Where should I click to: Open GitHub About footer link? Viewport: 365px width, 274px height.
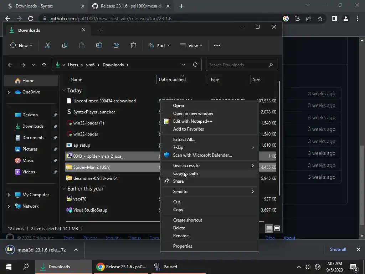pyautogui.click(x=289, y=238)
